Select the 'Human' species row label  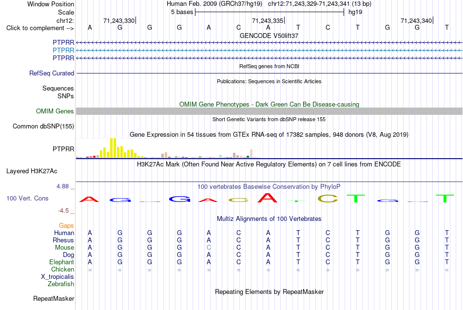(64, 233)
